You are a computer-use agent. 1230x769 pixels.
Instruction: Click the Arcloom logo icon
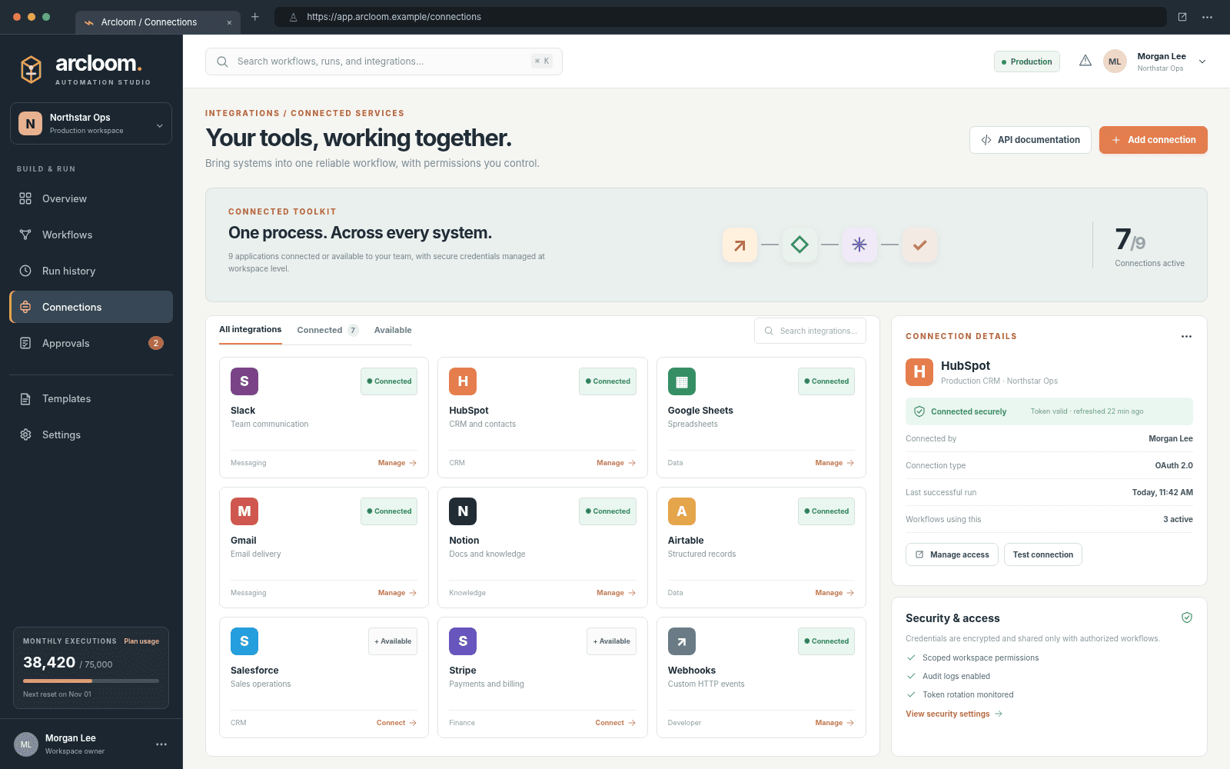coord(31,69)
